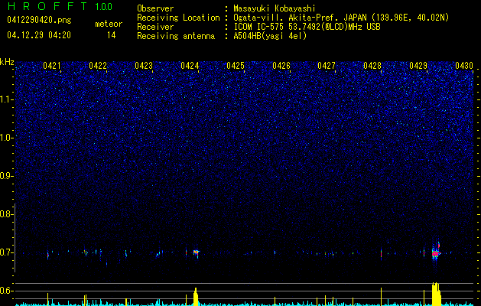The width and height of the screenshot is (481, 306).
Task: Click the date stamp 04.12.29 04:20
Action: [x=39, y=35]
